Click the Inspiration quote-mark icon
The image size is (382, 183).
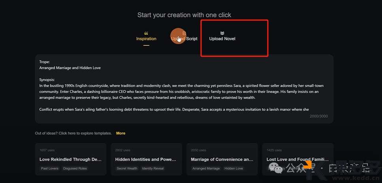[146, 33]
